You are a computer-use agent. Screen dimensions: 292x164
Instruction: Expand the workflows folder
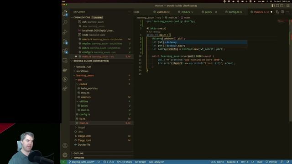[x=82, y=71]
